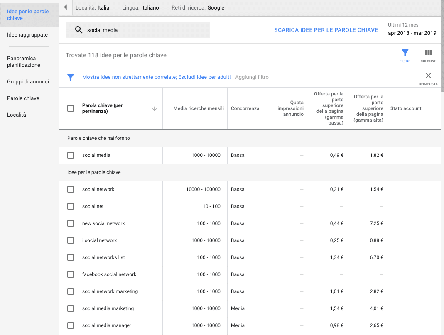Check the 'social network' row checkbox

click(x=71, y=189)
